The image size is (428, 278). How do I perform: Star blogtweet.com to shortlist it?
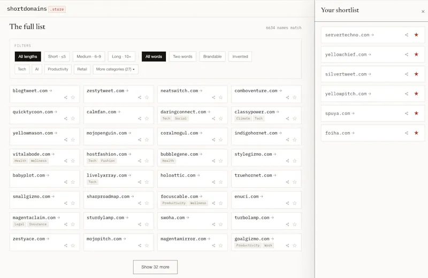(x=73, y=97)
